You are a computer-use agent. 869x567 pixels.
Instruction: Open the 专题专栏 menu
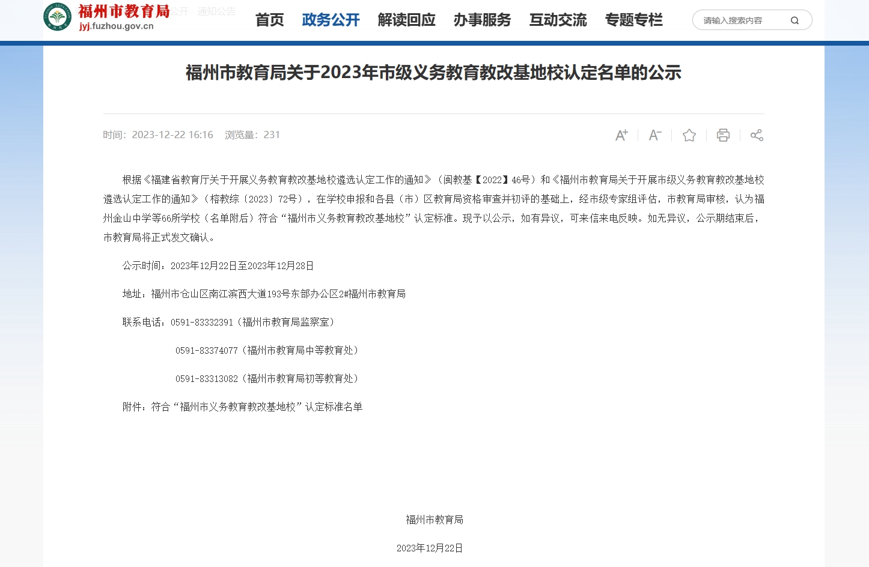point(633,20)
